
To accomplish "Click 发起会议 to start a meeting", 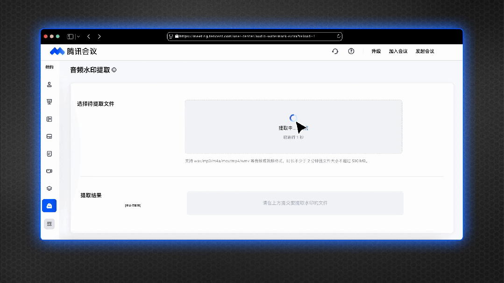I will [x=425, y=51].
